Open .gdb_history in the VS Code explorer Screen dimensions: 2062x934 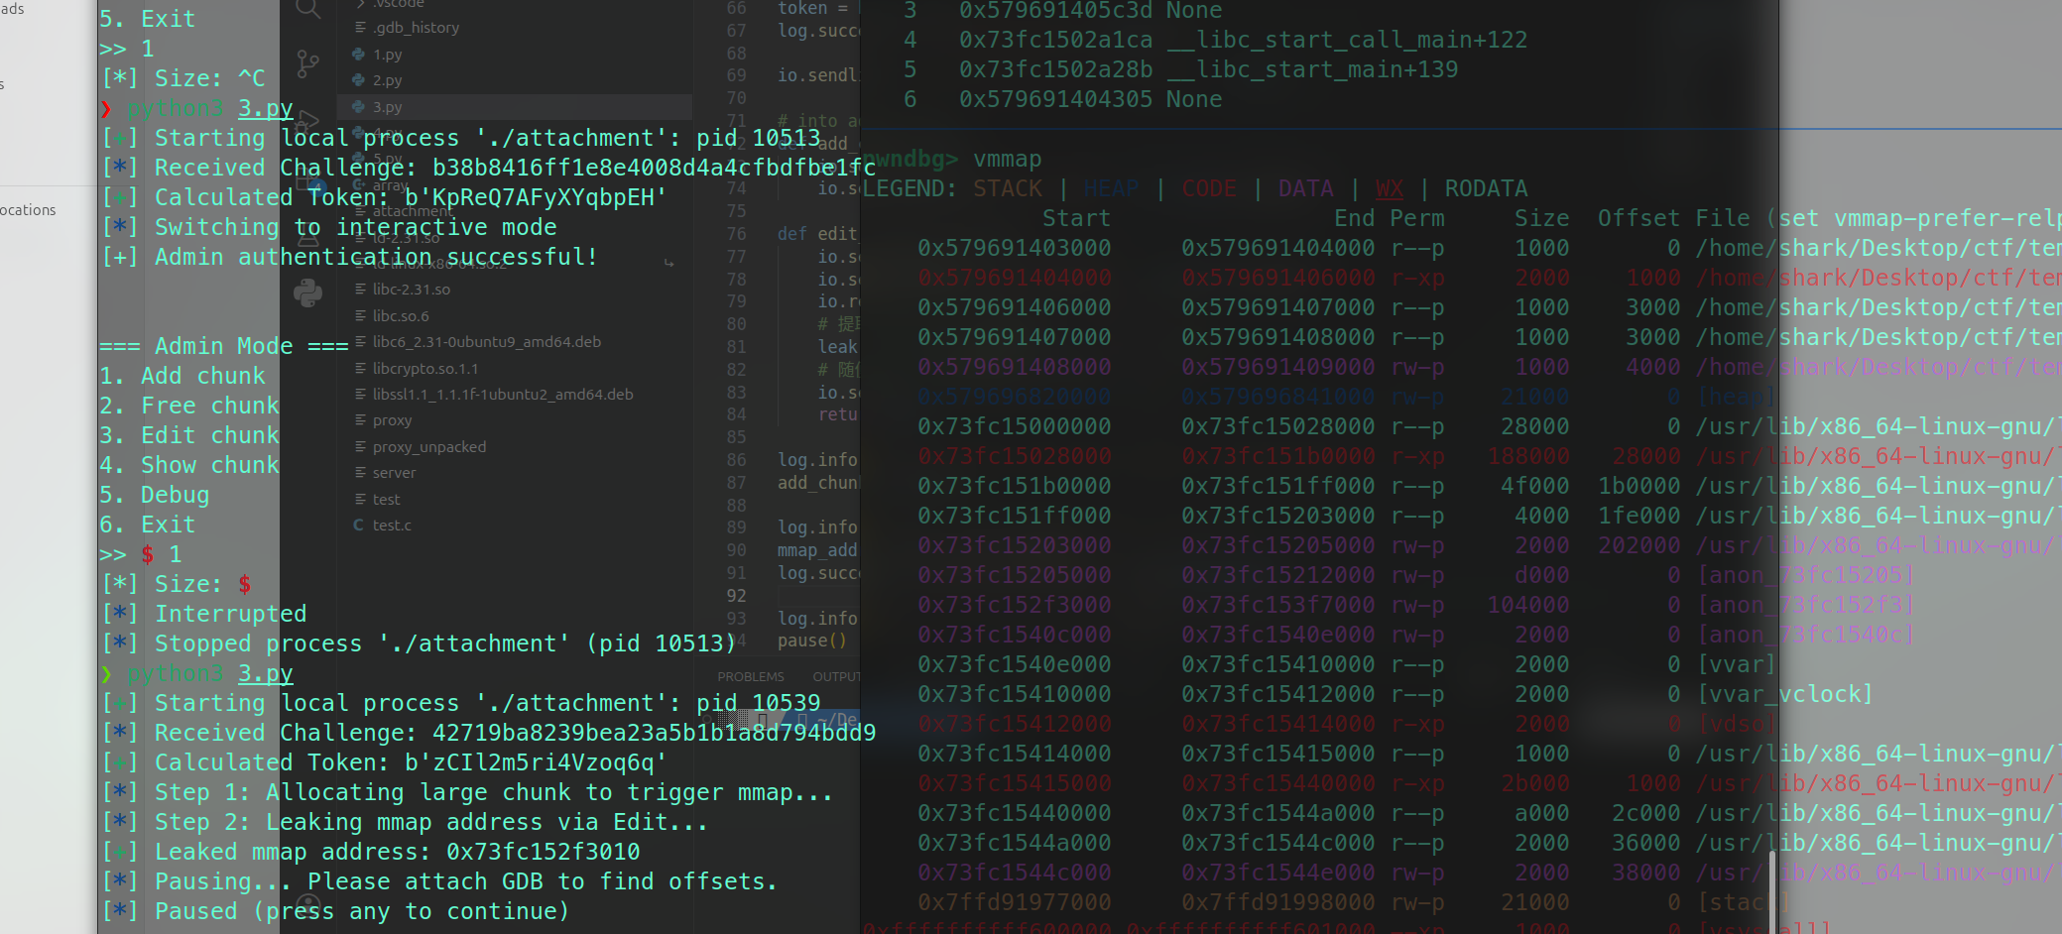[416, 28]
